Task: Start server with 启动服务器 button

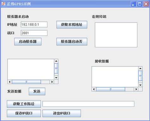Action: [x=28, y=42]
